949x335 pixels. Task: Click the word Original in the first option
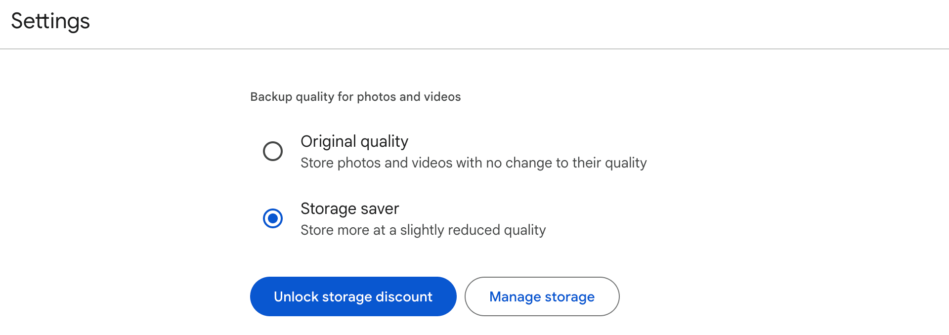pyautogui.click(x=329, y=142)
